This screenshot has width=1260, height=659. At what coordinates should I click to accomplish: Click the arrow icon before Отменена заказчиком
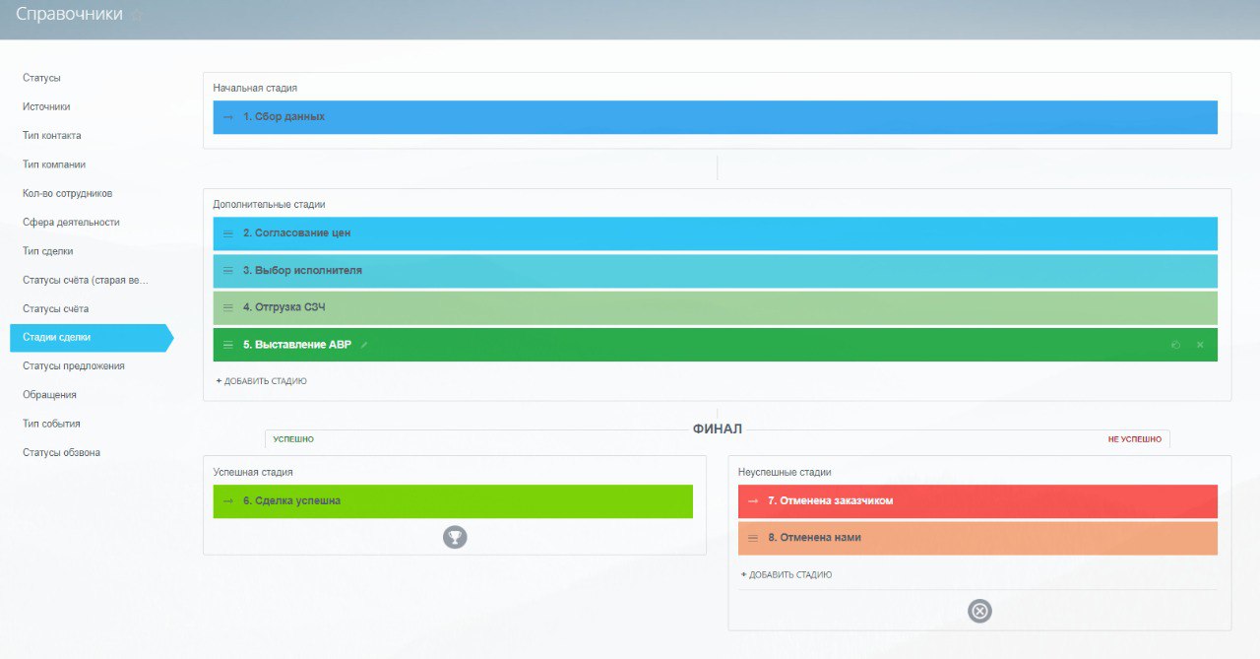tap(753, 501)
